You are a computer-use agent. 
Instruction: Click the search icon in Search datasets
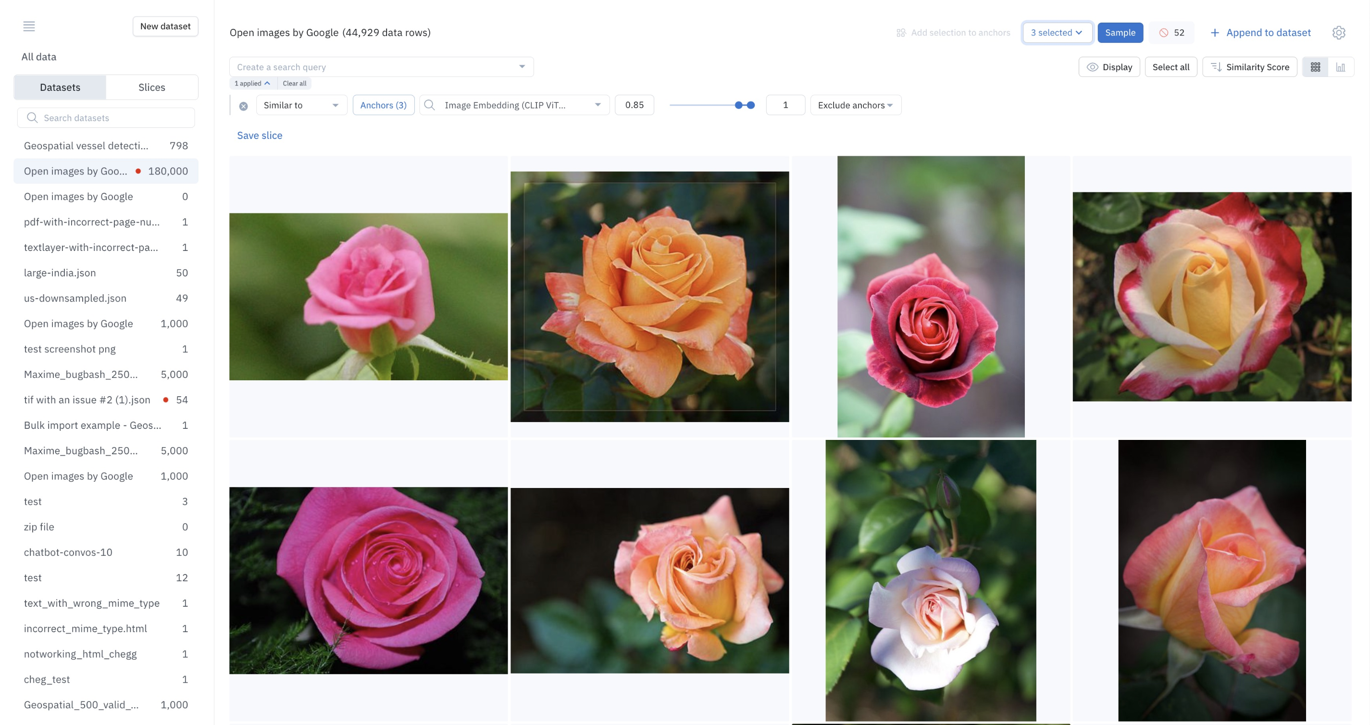click(32, 118)
